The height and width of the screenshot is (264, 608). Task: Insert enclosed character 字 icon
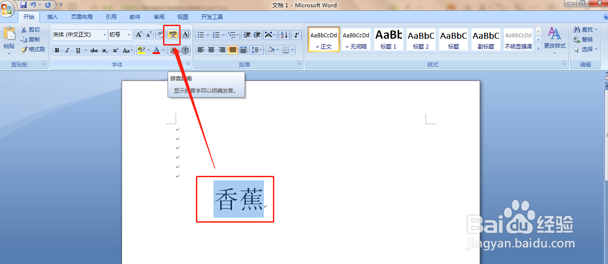tap(185, 50)
